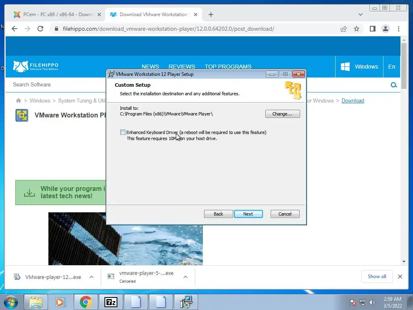Click the taskbar clock showing 2:59 AM
The image size is (413, 310).
point(392,302)
